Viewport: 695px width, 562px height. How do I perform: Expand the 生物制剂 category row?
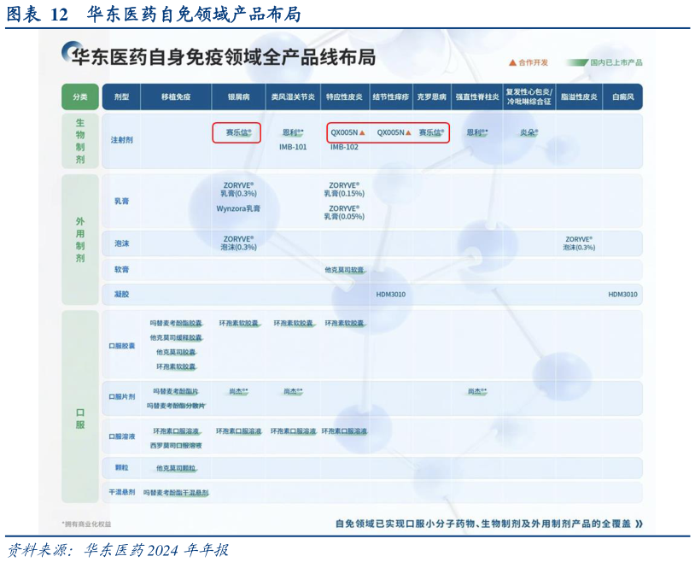click(x=79, y=141)
